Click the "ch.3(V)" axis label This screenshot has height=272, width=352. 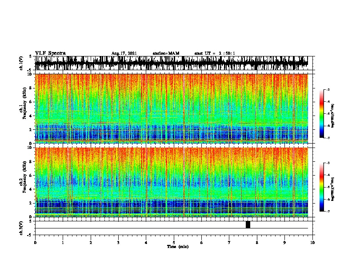(x=21, y=228)
